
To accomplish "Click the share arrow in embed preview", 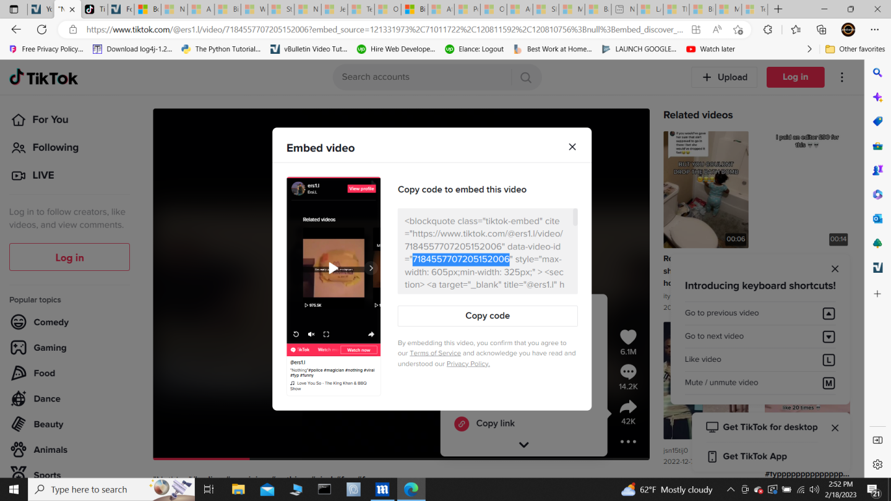I will point(371,334).
